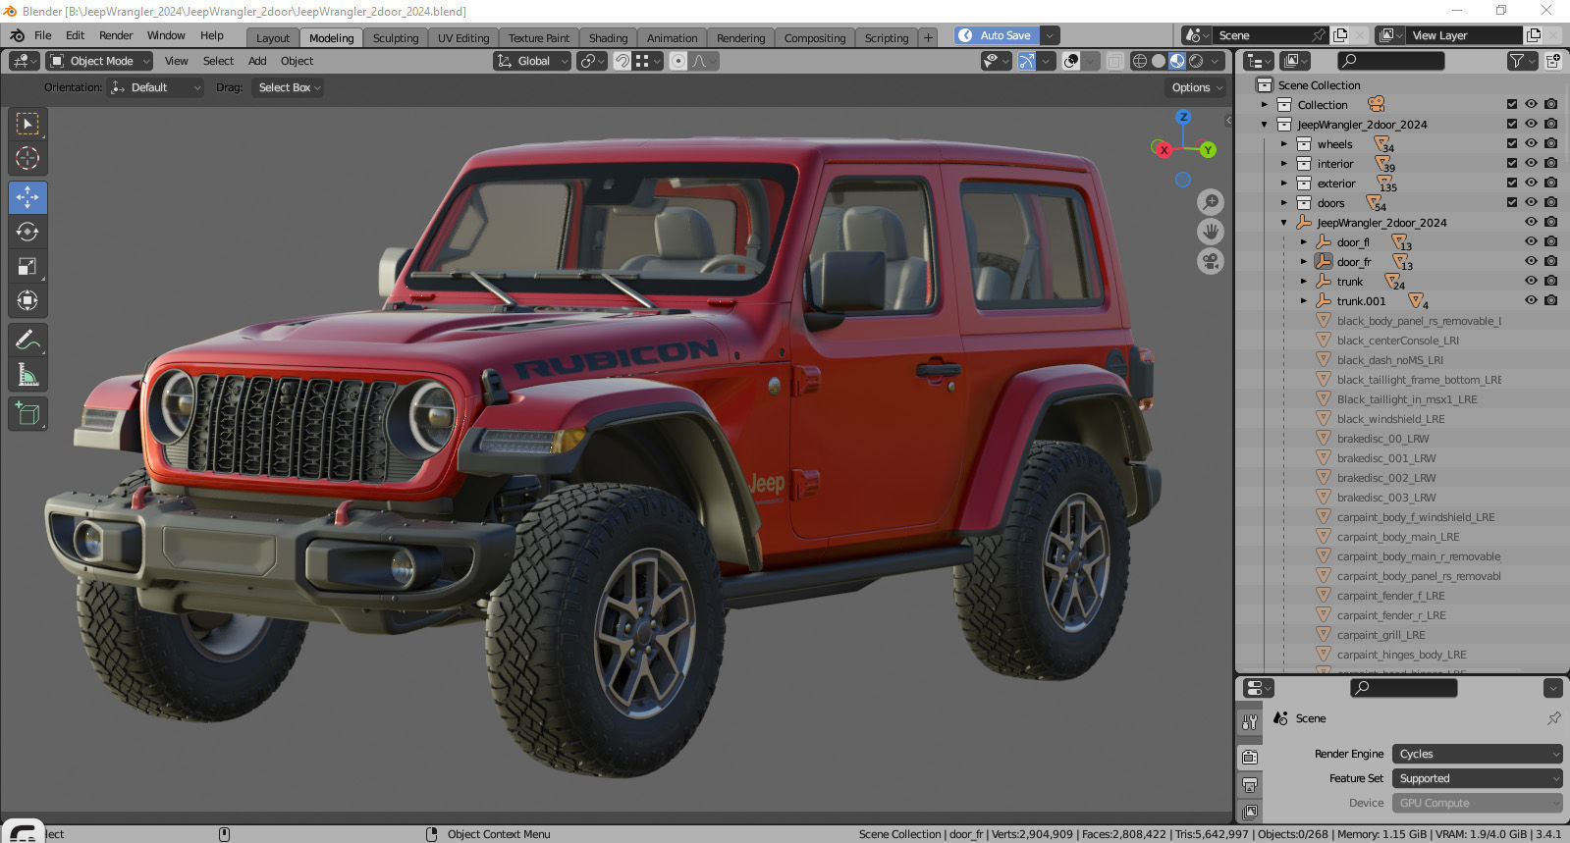Screen dimensions: 1570x843
Task: Click the Auto Save button
Action: tap(996, 35)
